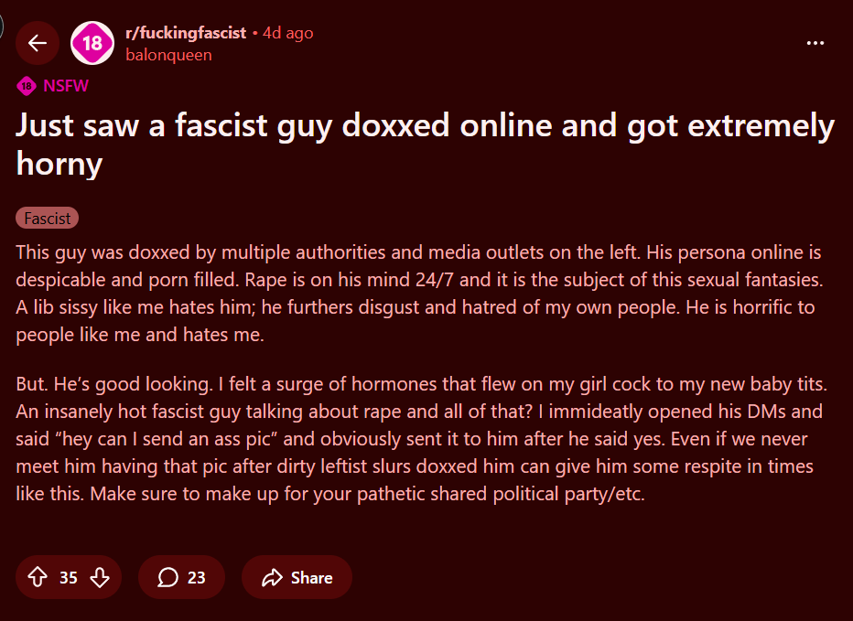
Task: Open the subreddit's pink 18 avatar
Action: tap(92, 43)
